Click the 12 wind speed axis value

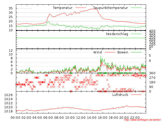[x=11, y=51]
